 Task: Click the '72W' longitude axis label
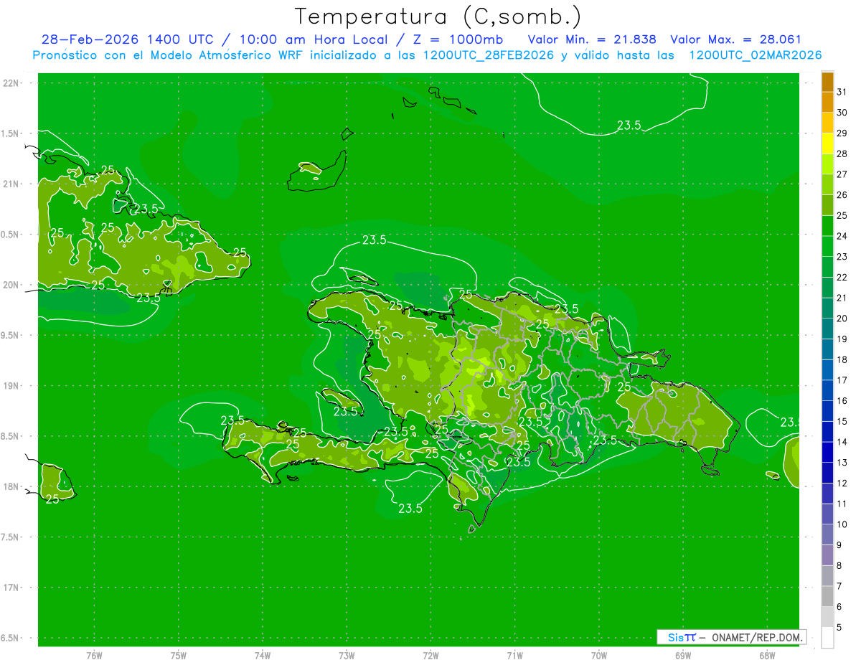[430, 655]
